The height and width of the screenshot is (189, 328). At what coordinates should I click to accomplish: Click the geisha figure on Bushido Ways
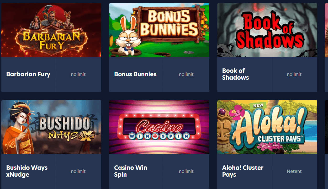pos(20,128)
